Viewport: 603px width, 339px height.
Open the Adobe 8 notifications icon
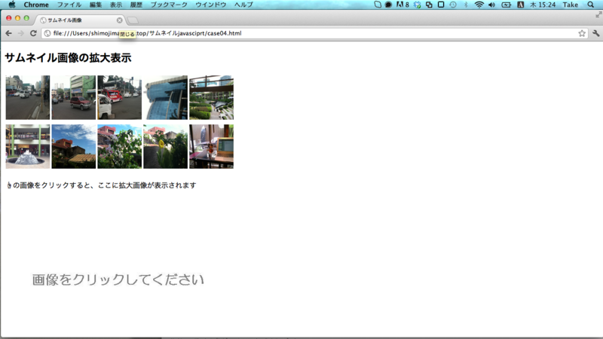pyautogui.click(x=403, y=5)
